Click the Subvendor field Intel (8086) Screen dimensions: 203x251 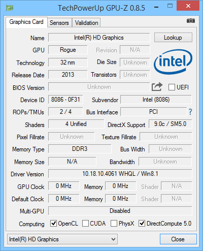click(156, 100)
